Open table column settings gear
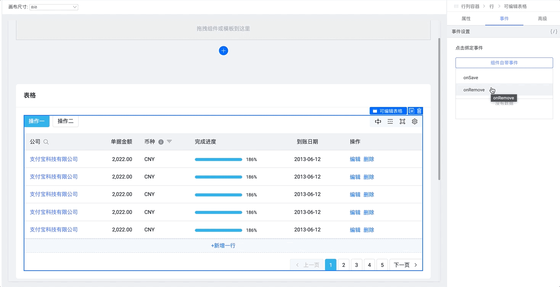 [x=415, y=121]
